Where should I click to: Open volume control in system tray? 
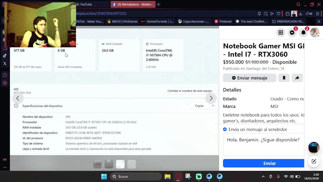291,176
